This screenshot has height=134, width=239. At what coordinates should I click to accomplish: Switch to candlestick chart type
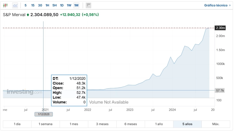pyautogui.click(x=6, y=5)
